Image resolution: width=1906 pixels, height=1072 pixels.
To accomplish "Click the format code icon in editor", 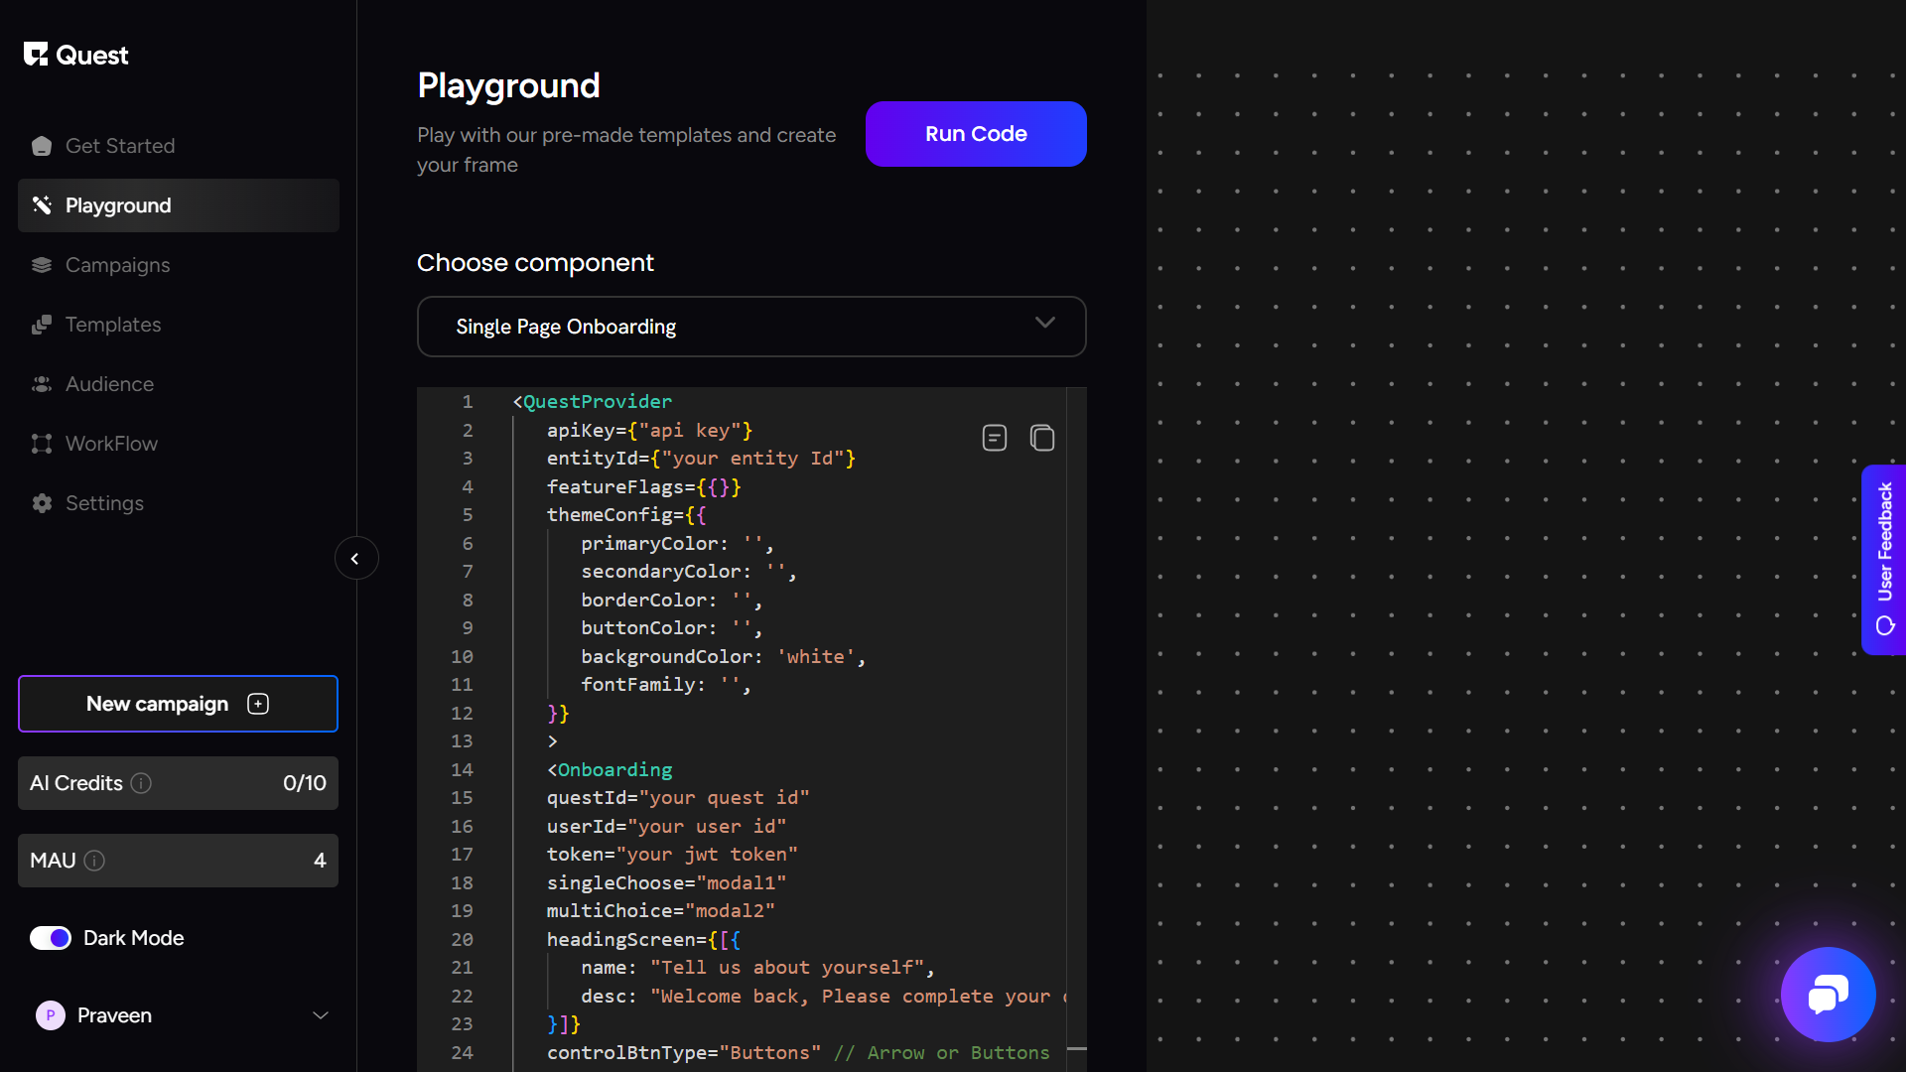I will pyautogui.click(x=994, y=438).
